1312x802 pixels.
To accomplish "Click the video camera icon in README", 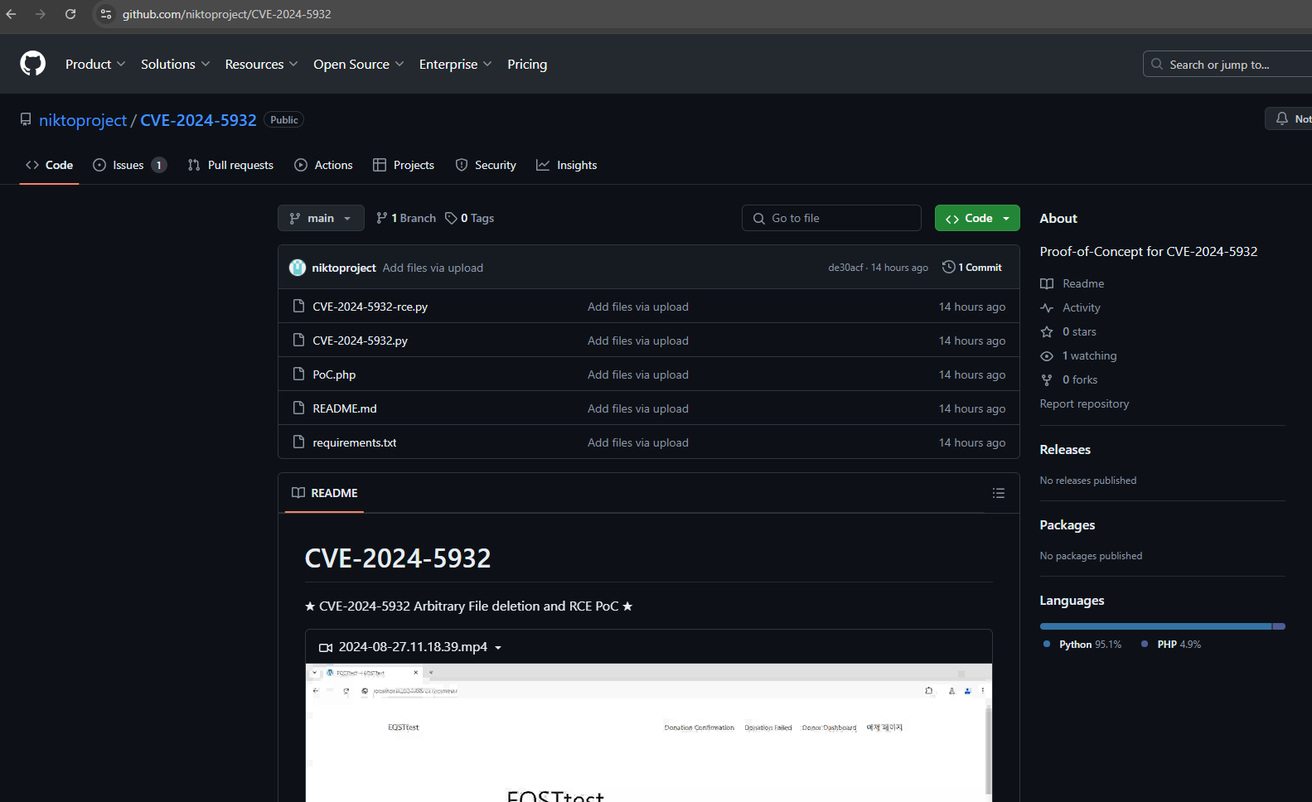I will point(326,647).
